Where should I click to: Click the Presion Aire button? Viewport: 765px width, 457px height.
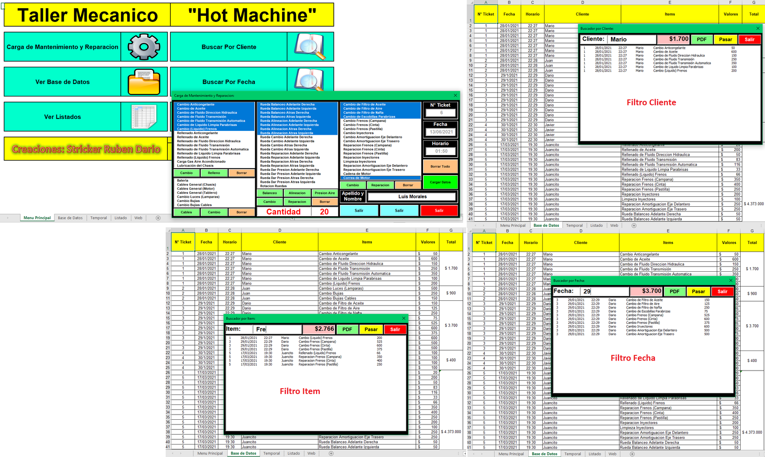tap(325, 193)
